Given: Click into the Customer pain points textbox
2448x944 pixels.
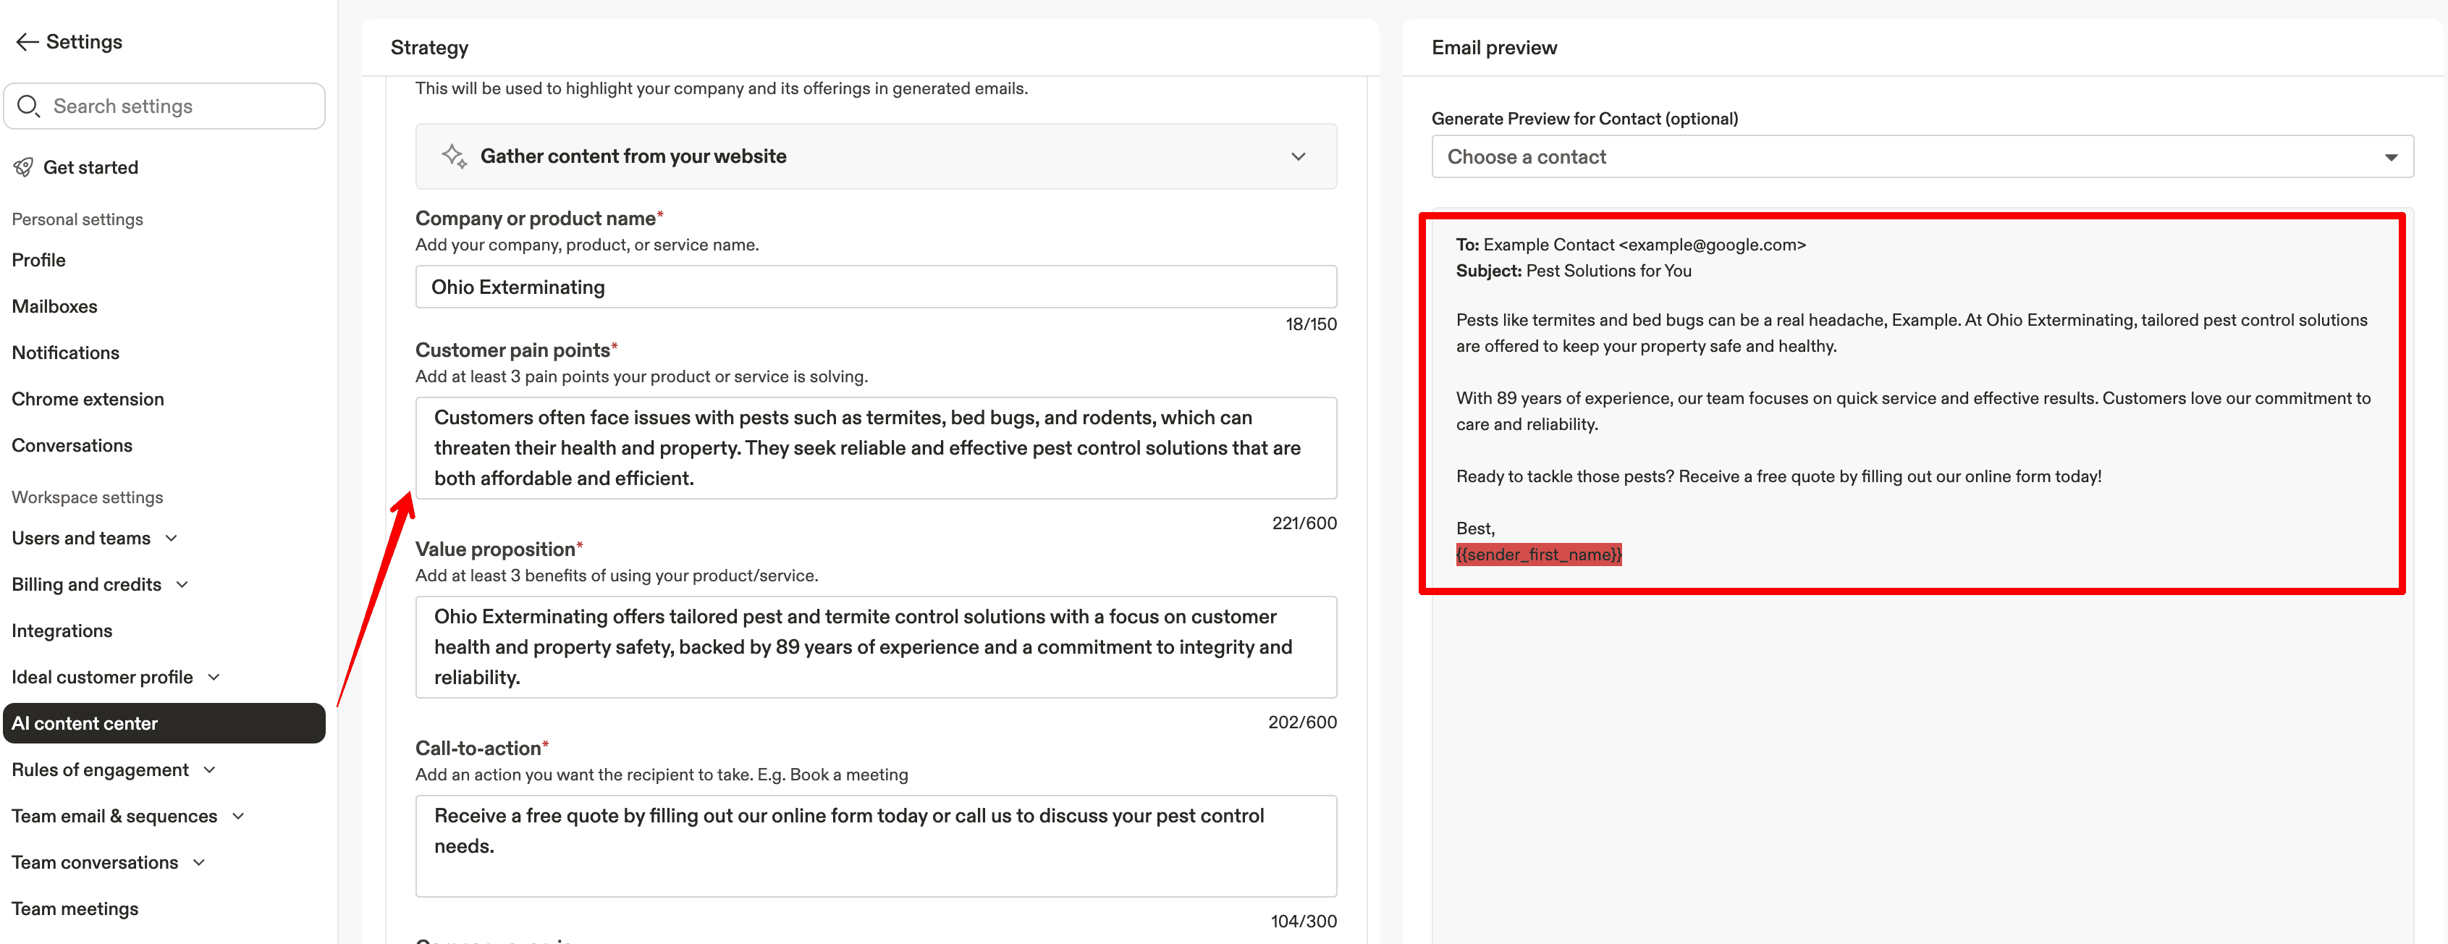Looking at the screenshot, I should 875,448.
